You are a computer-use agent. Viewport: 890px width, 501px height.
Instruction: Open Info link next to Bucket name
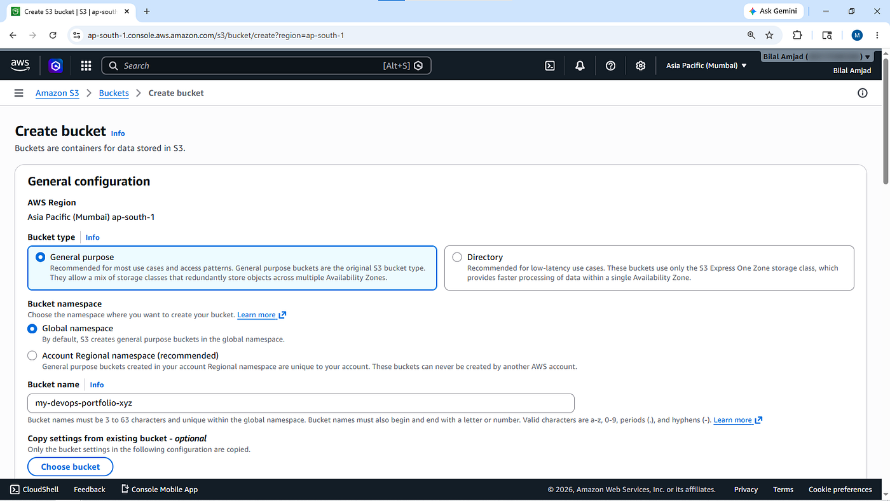pos(97,385)
